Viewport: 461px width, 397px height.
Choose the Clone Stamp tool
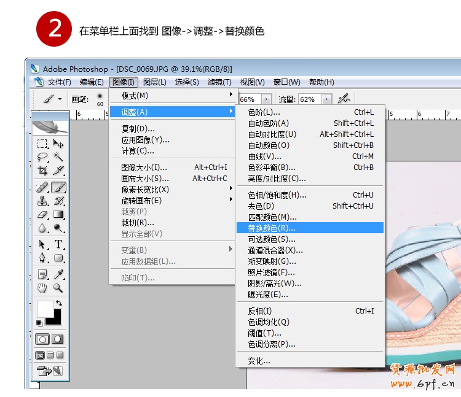click(42, 201)
